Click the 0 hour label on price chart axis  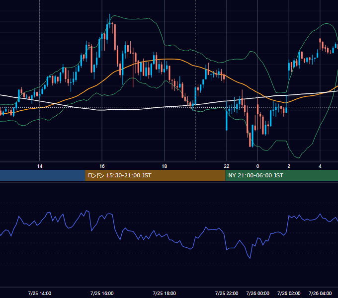pyautogui.click(x=257, y=166)
